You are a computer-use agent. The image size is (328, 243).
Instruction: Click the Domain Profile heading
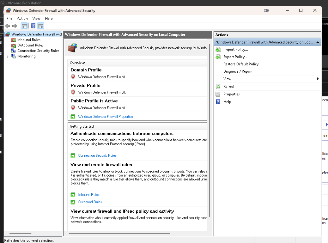[x=86, y=70]
